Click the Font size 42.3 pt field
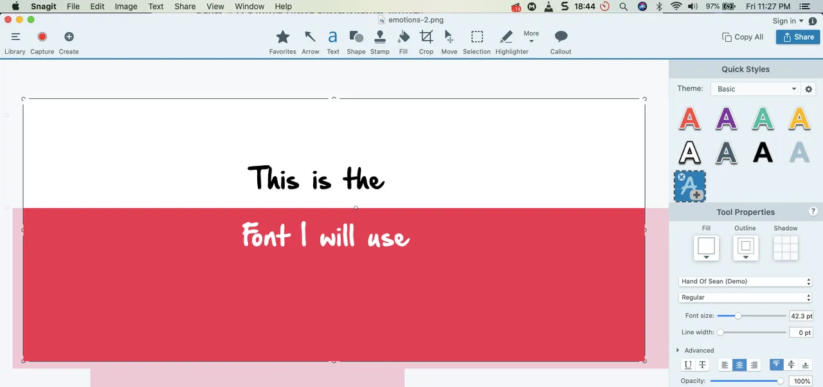This screenshot has width=823, height=387. (x=801, y=316)
